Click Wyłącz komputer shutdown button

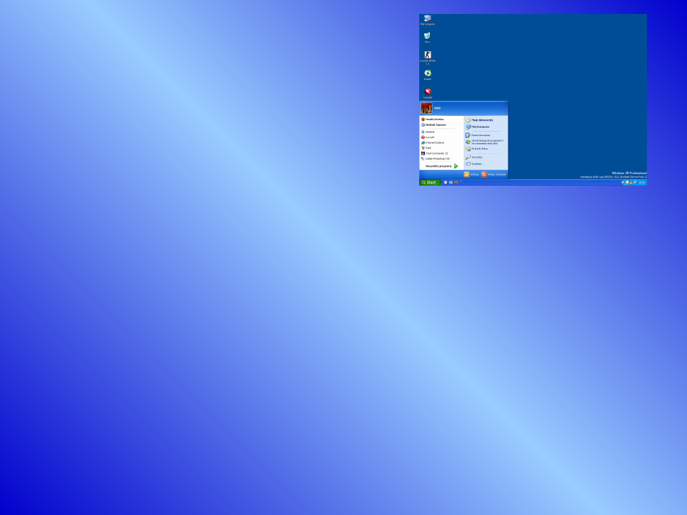point(494,174)
